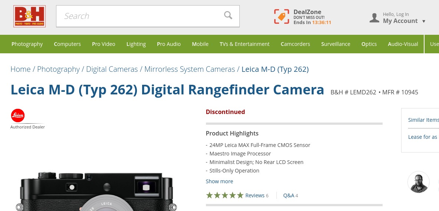This screenshot has width=439, height=211.
Task: Click the Stills-Only Operation highlight
Action: (x=234, y=171)
